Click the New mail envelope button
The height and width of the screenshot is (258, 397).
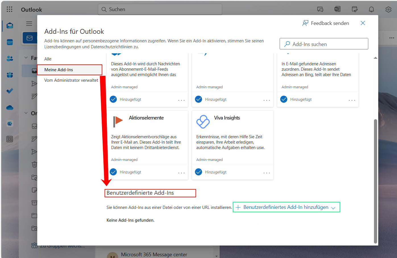pos(30,38)
